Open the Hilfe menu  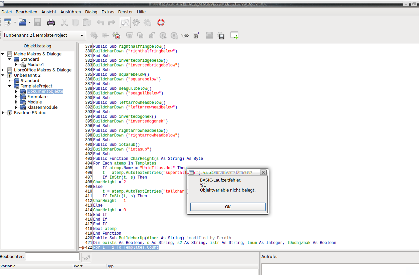(x=141, y=12)
